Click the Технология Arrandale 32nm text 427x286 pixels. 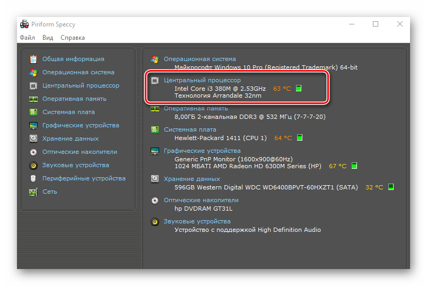tap(218, 96)
